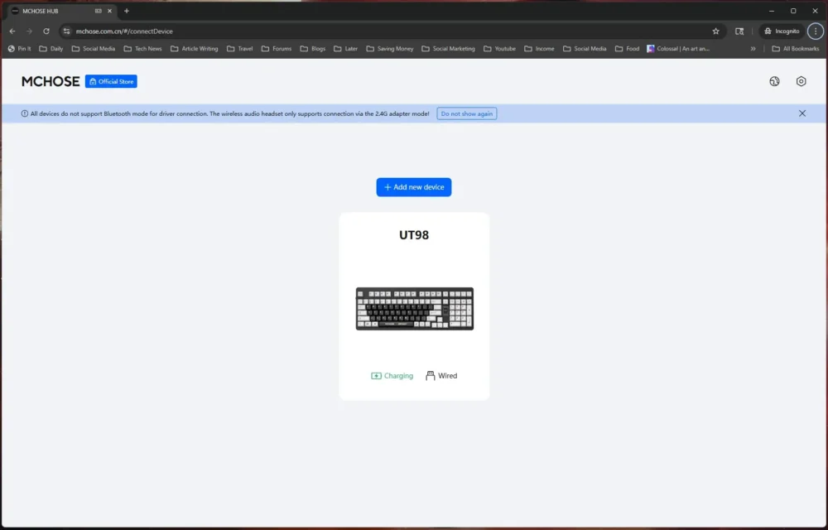
Task: Open the Daily bookmarks folder
Action: pyautogui.click(x=51, y=49)
